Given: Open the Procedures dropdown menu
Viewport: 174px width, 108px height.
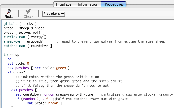Looking at the screenshot, I should tap(54, 14).
